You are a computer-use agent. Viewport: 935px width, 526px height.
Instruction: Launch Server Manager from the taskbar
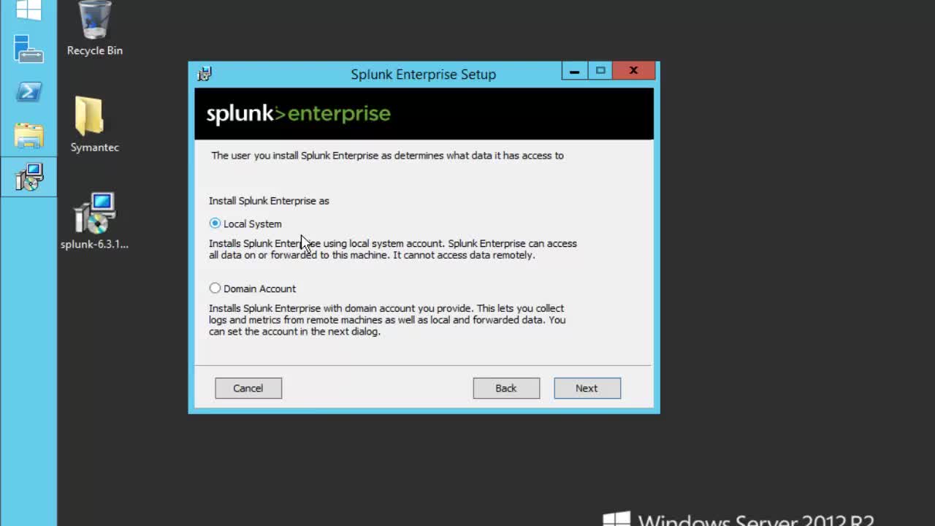[28, 49]
